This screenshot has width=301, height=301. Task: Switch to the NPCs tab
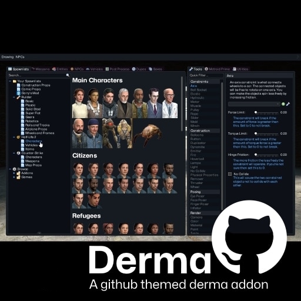click(x=77, y=69)
